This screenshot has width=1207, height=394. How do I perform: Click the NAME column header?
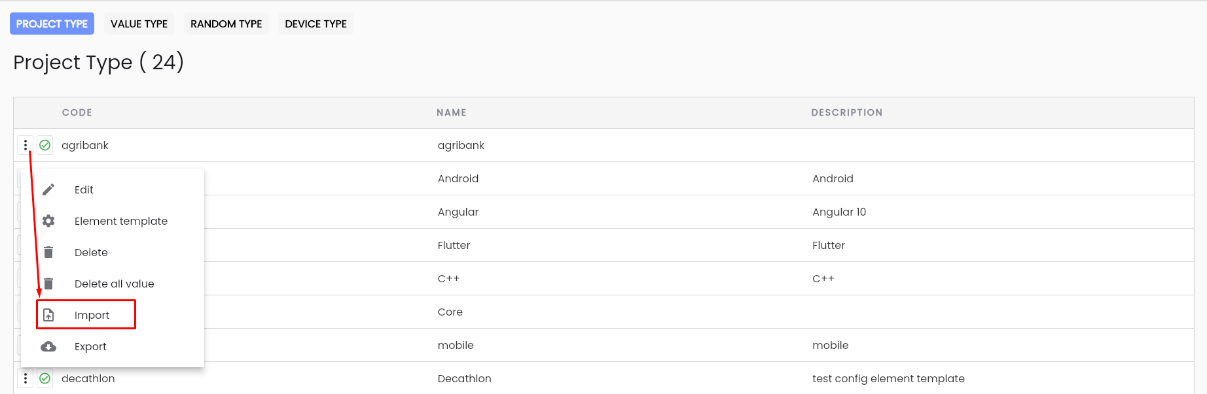(x=452, y=112)
